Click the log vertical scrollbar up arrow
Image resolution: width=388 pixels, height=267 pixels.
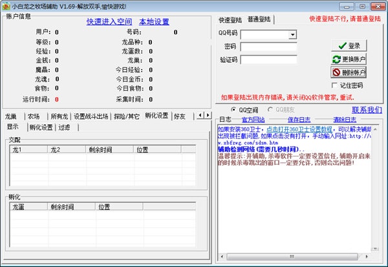click(375, 129)
